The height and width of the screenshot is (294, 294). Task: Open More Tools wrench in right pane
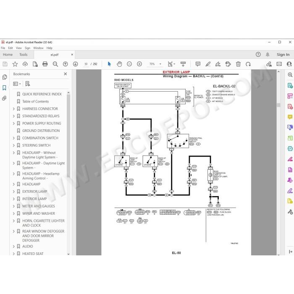[x=290, y=212]
